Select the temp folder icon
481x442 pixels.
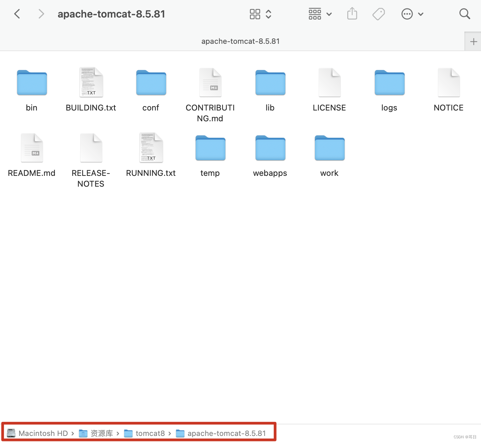coord(210,148)
